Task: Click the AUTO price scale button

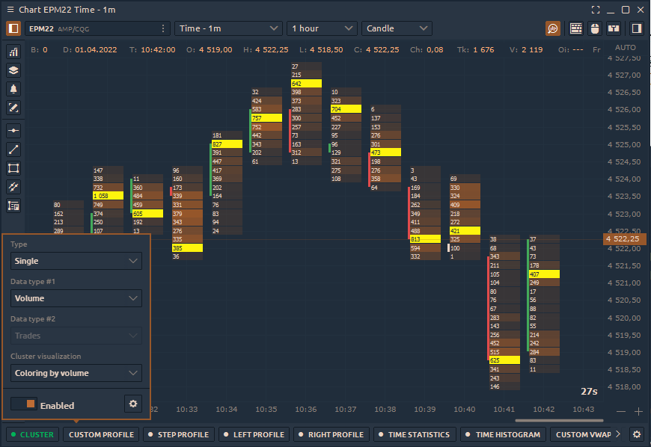Action: 625,48
